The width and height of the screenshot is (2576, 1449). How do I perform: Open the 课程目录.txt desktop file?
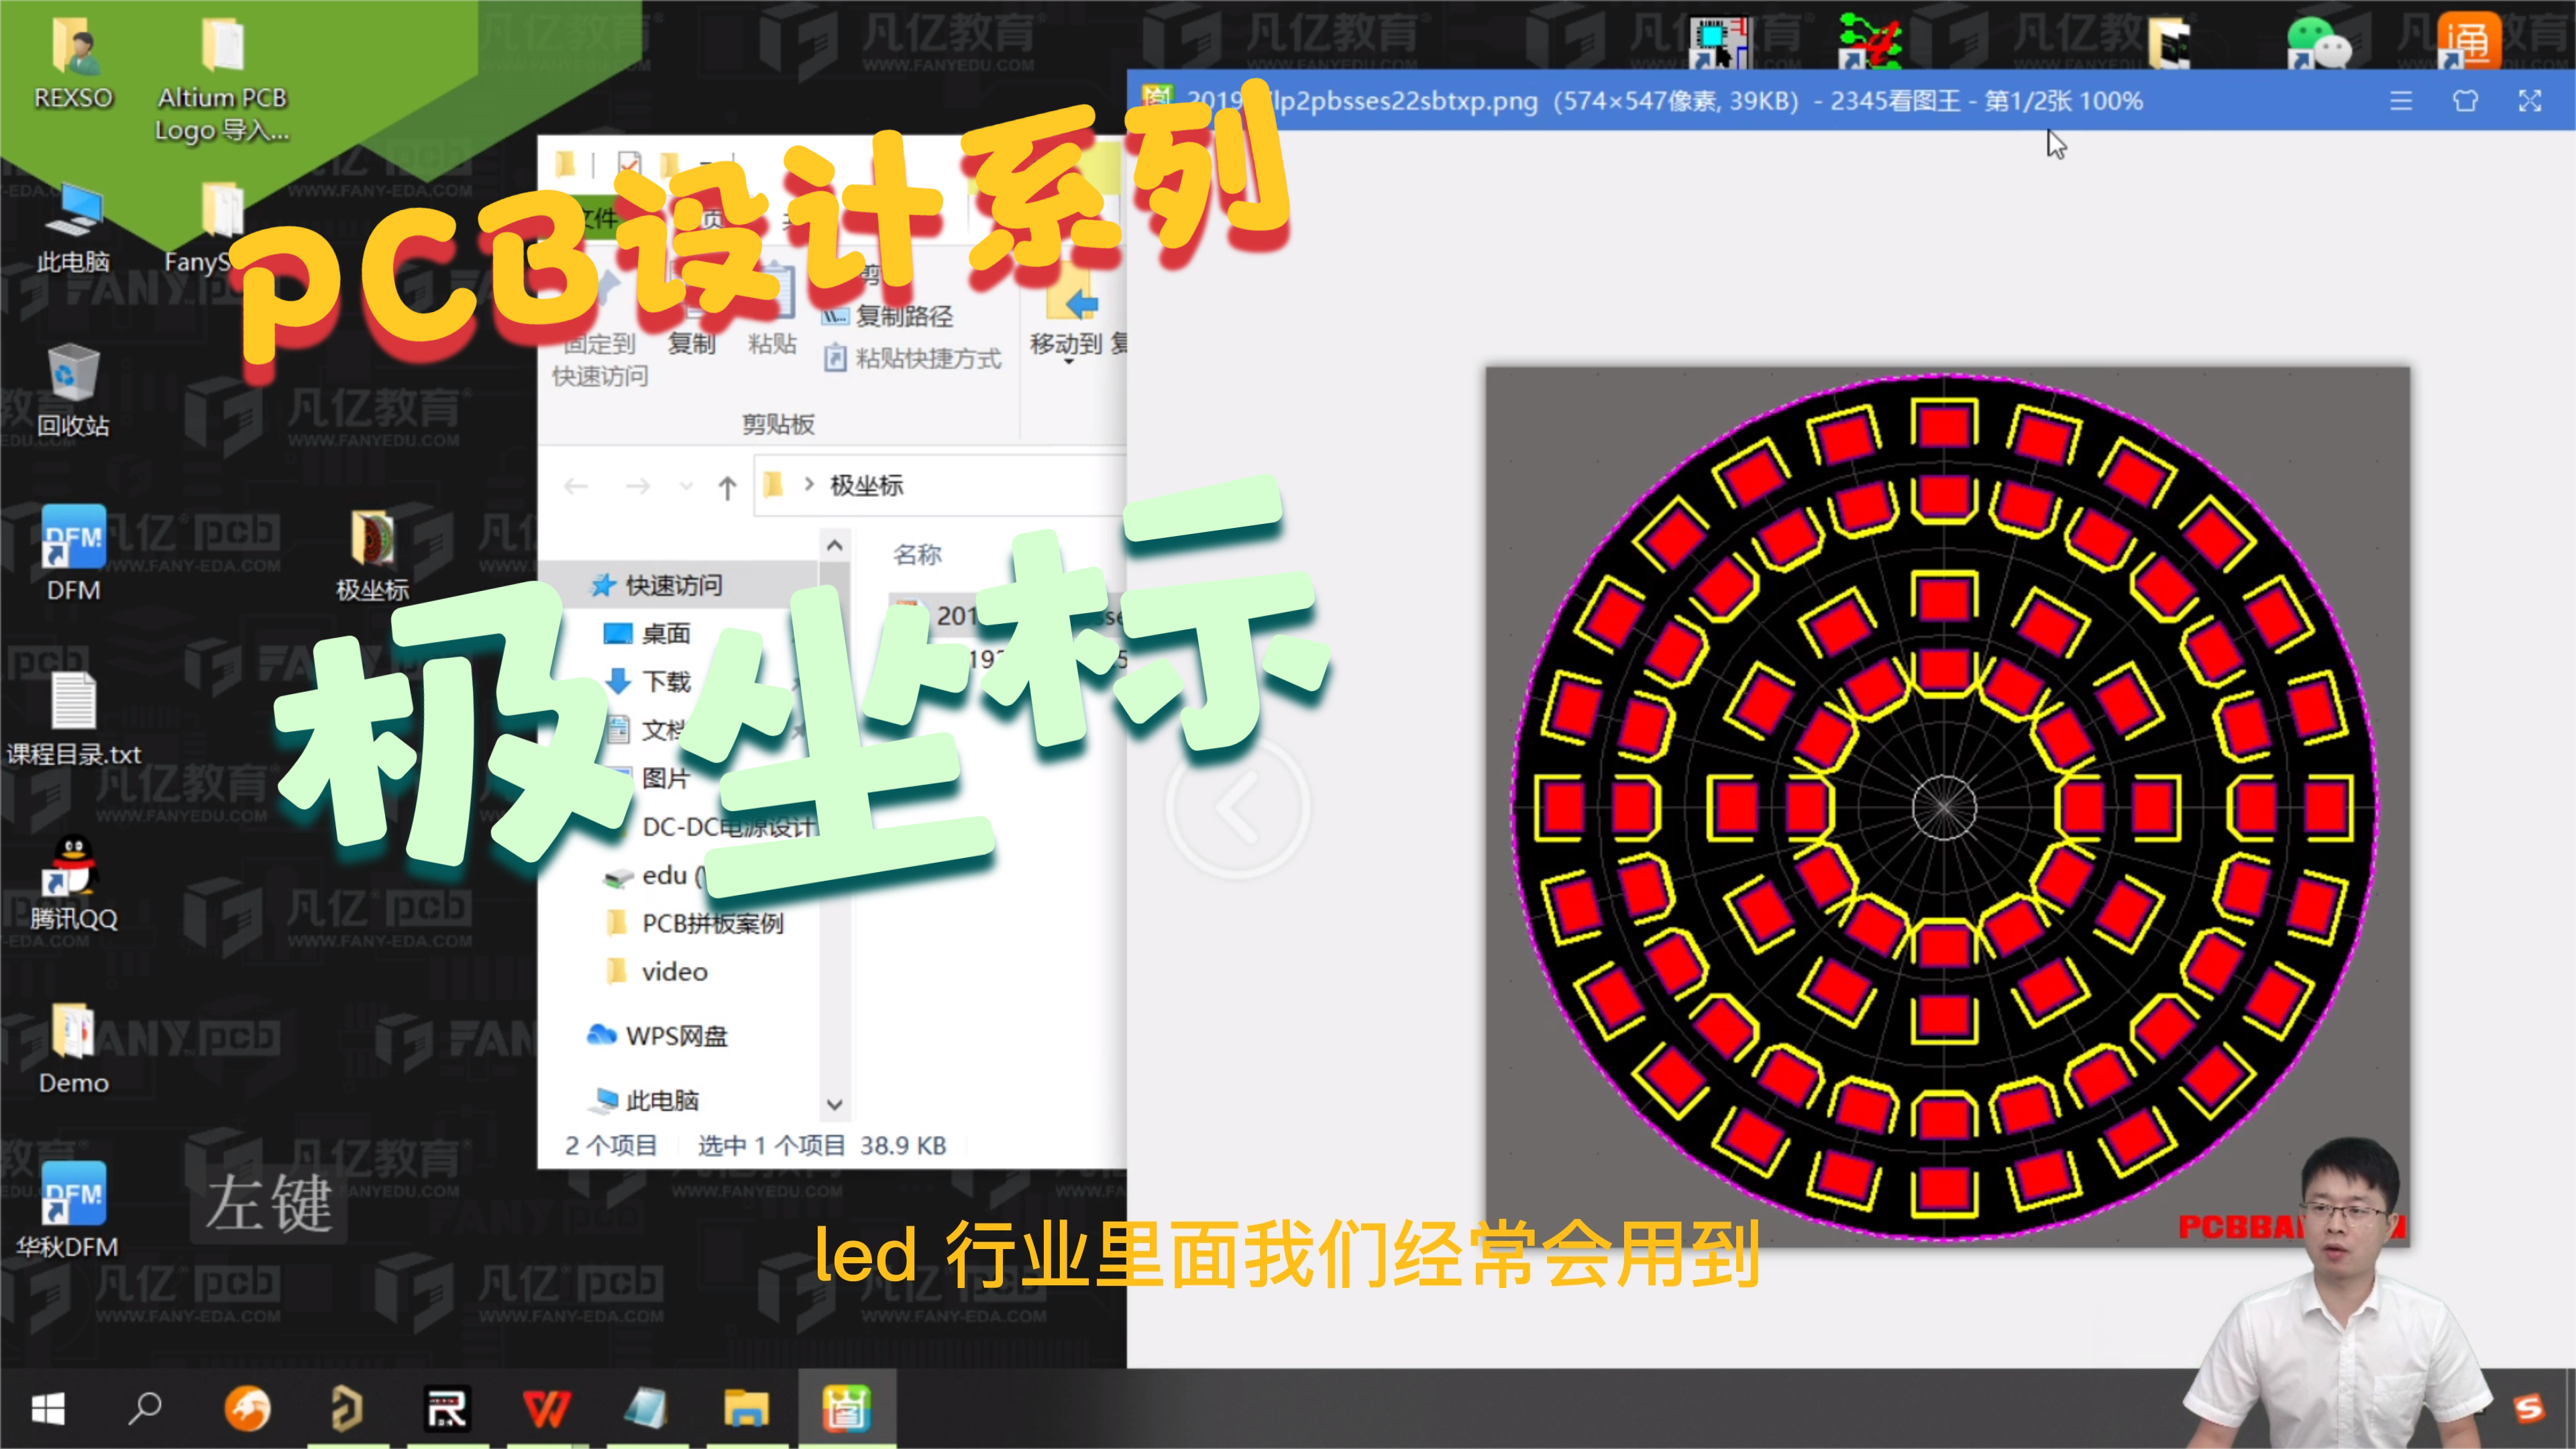[73, 718]
